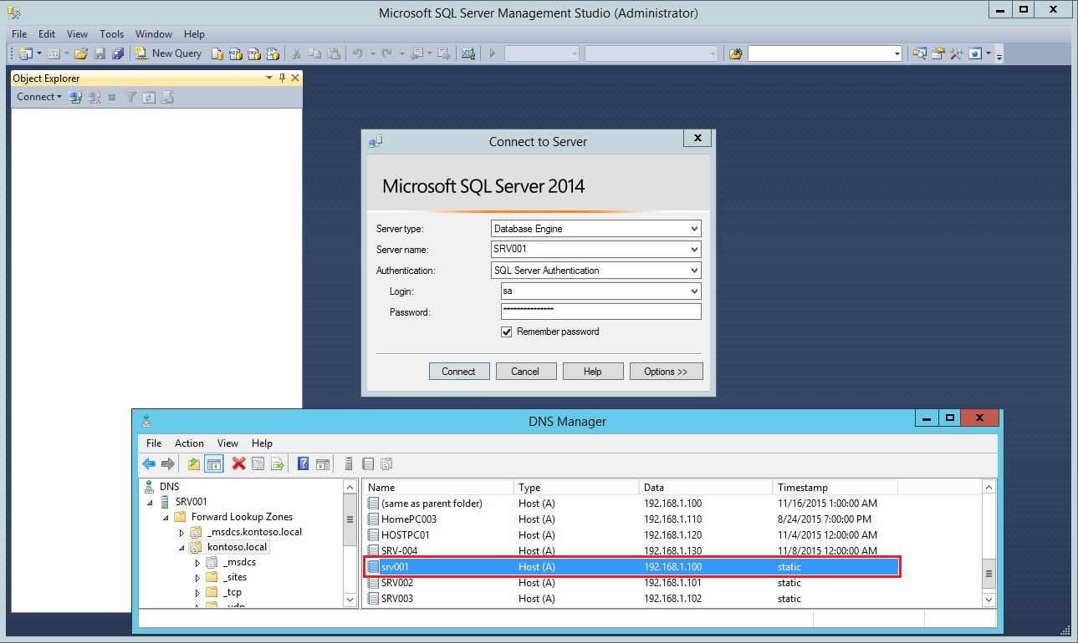The height and width of the screenshot is (643, 1078).
Task: Open the Authentication dropdown
Action: pos(694,271)
